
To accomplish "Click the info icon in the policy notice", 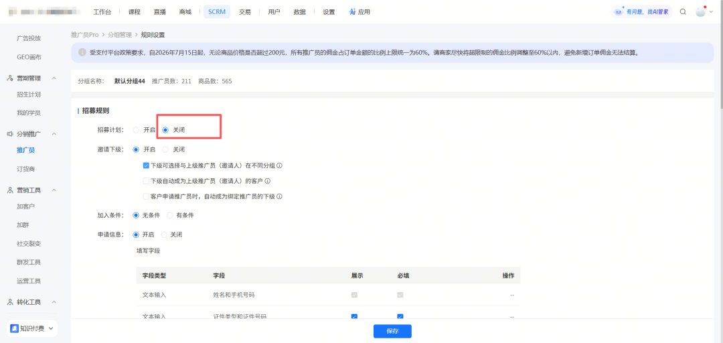I will click(x=82, y=52).
